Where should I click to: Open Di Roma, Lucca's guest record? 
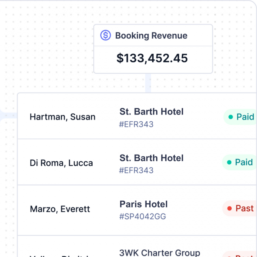(x=61, y=163)
